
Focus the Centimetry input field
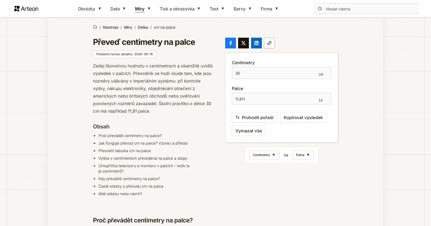click(x=282, y=73)
